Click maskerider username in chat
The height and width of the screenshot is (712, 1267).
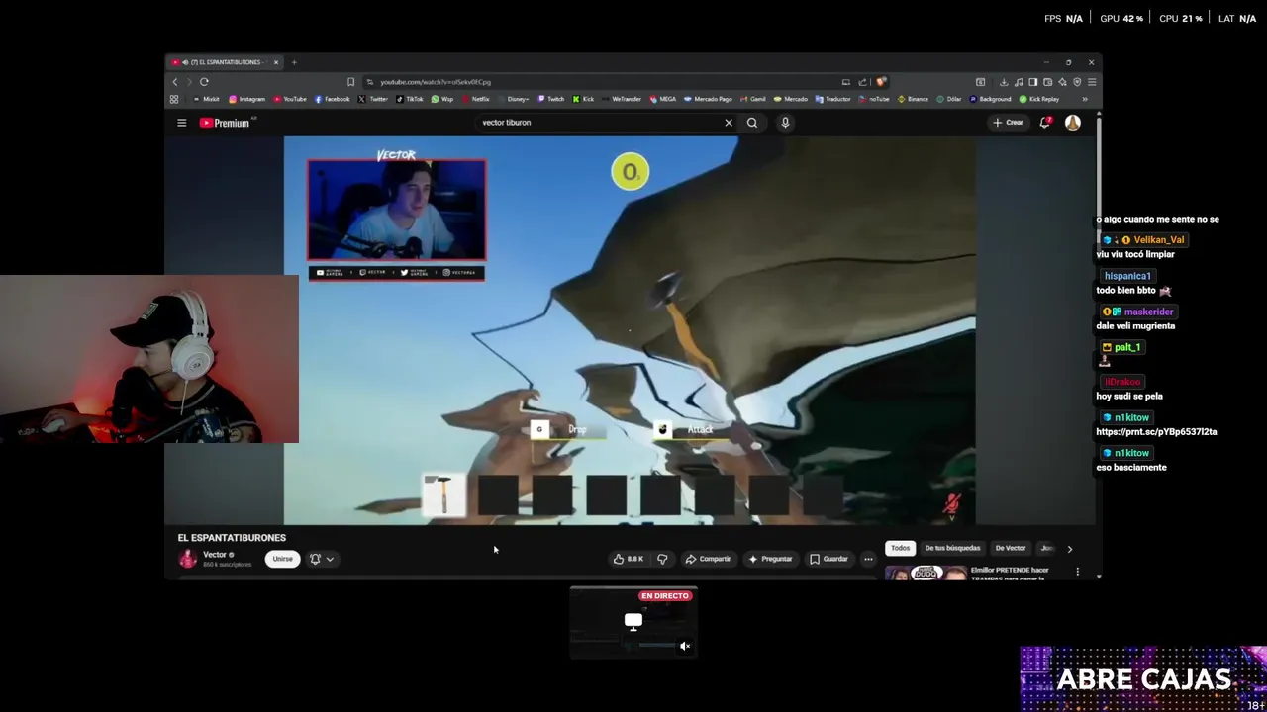[1148, 311]
